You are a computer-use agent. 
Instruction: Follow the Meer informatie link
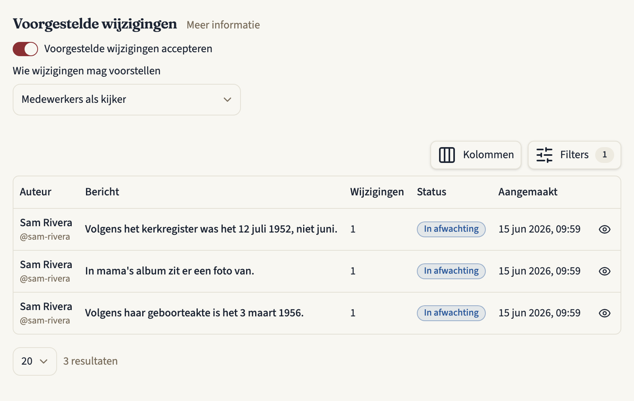coord(223,25)
